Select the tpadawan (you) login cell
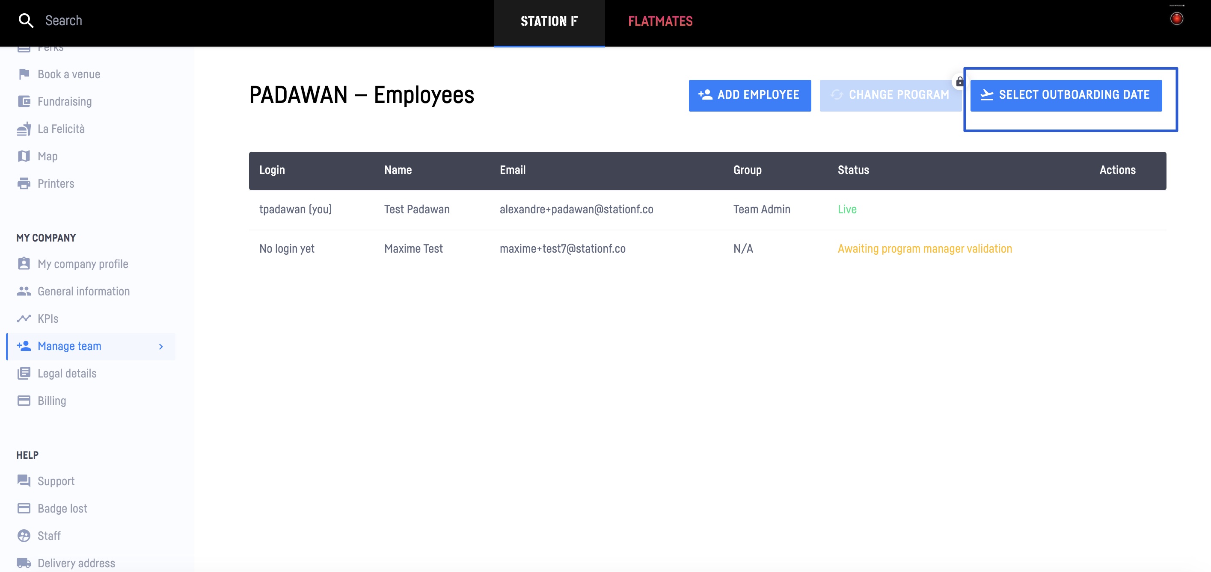This screenshot has width=1211, height=572. click(295, 209)
